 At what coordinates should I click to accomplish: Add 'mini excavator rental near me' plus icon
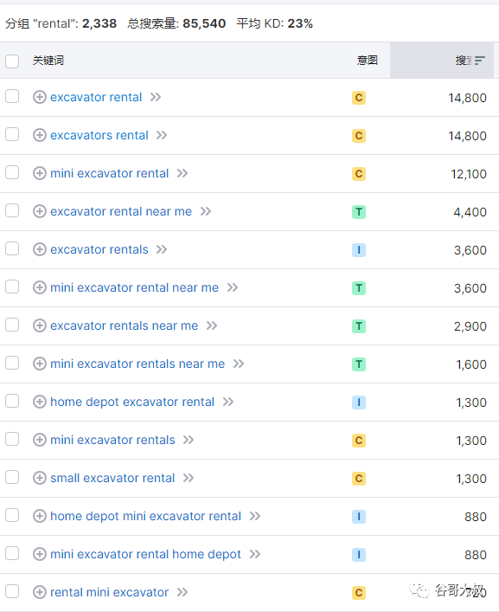[x=40, y=287]
